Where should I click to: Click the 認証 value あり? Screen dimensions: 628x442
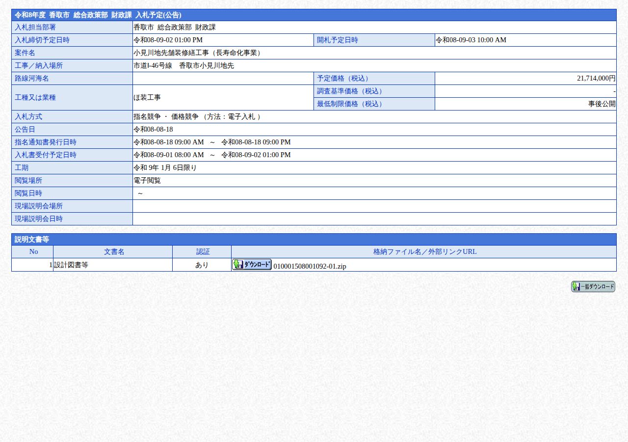coord(202,265)
